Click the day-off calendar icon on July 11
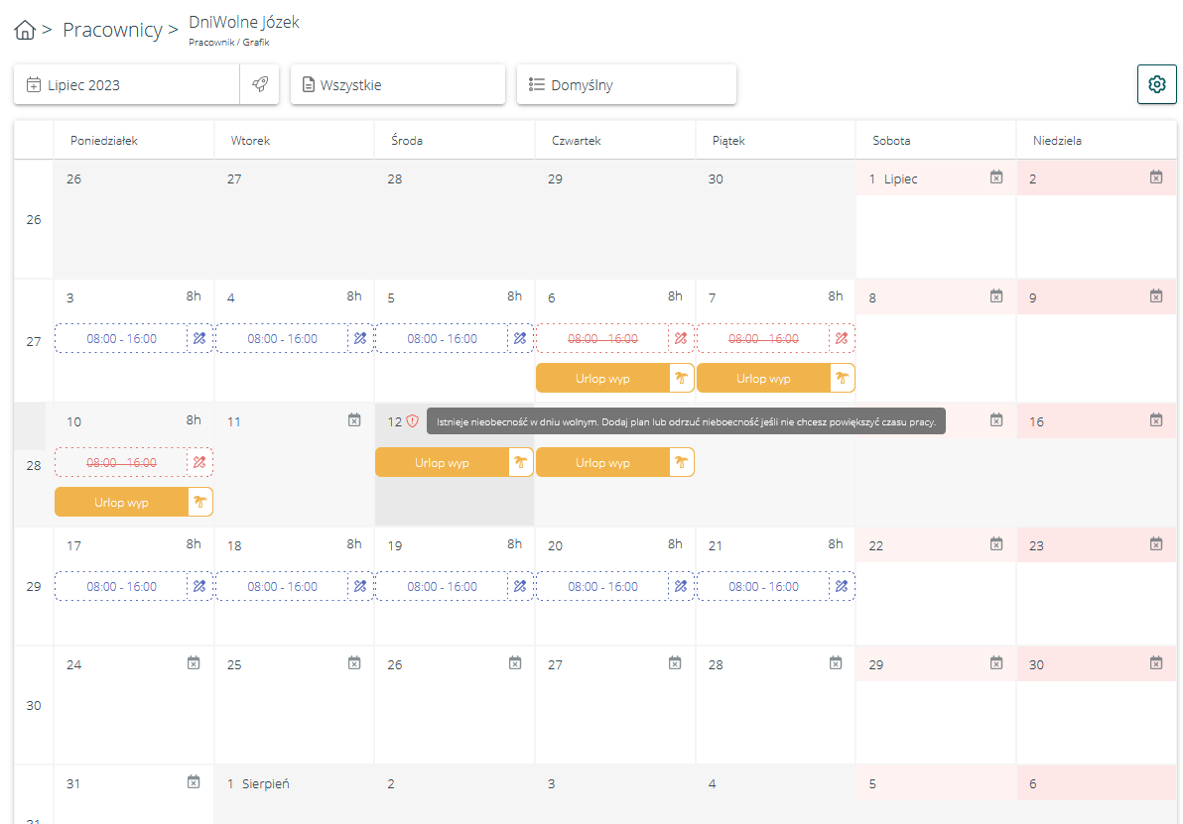 point(354,420)
